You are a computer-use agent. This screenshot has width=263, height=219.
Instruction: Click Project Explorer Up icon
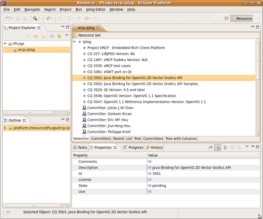[43, 36]
